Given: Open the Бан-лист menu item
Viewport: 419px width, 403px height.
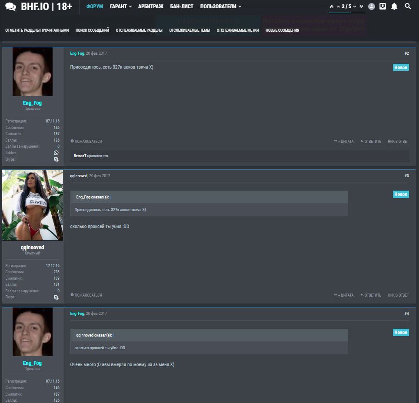Looking at the screenshot, I should click(182, 7).
